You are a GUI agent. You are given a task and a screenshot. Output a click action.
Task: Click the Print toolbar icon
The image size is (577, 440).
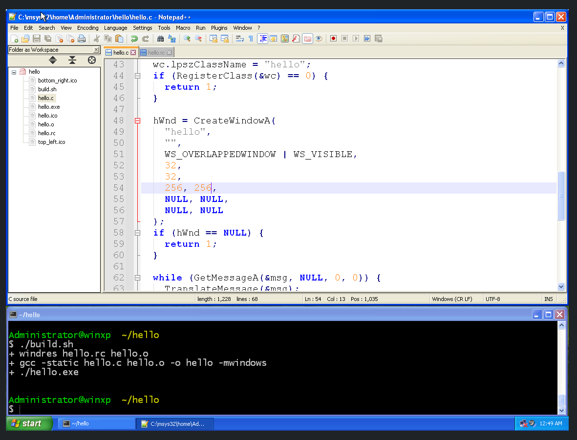82,39
